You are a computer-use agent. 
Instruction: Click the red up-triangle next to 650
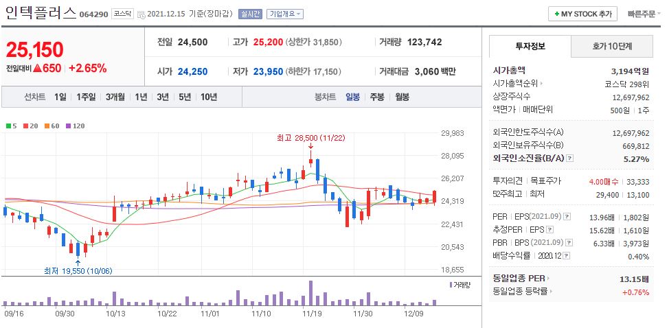coord(37,68)
